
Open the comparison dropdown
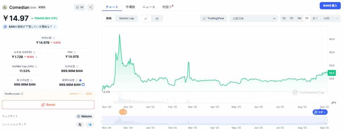(x=254, y=19)
